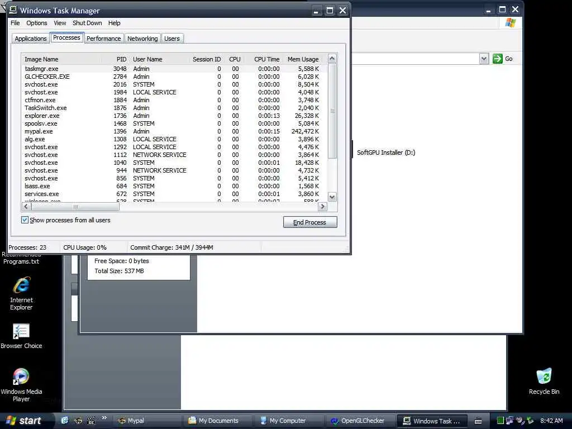Image resolution: width=572 pixels, height=429 pixels.
Task: Switch to the Performance tab
Action: tap(103, 39)
